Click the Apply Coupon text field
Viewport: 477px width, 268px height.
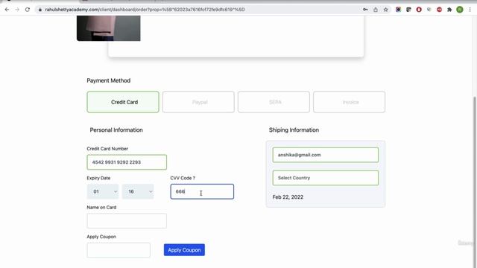pyautogui.click(x=119, y=250)
